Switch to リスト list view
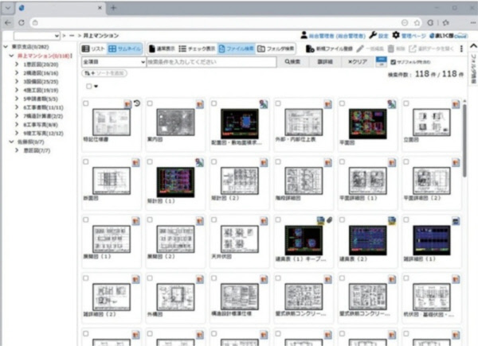This screenshot has width=478, height=346. [93, 49]
